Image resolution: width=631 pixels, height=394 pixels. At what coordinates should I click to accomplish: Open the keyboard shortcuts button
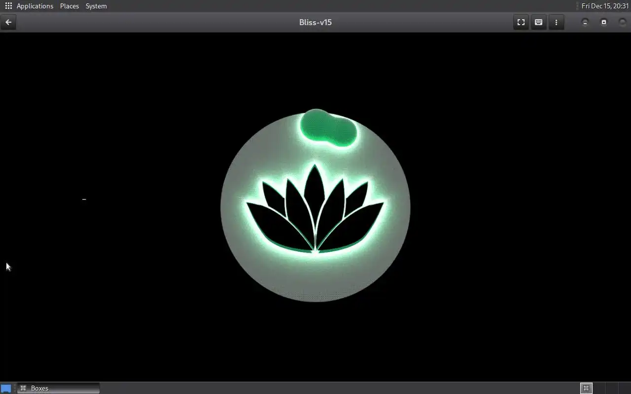coord(538,22)
